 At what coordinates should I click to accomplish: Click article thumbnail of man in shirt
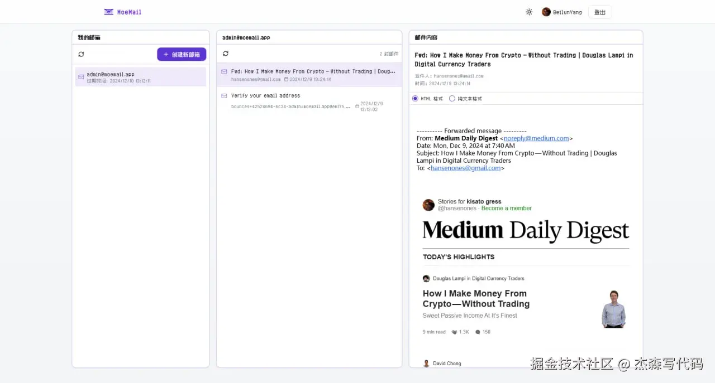point(614,309)
